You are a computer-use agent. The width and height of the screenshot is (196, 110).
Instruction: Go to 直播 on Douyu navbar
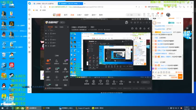point(72,15)
